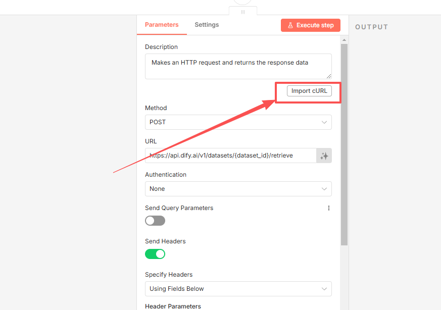The image size is (441, 310).
Task: Switch to the Settings tab
Action: pos(207,25)
